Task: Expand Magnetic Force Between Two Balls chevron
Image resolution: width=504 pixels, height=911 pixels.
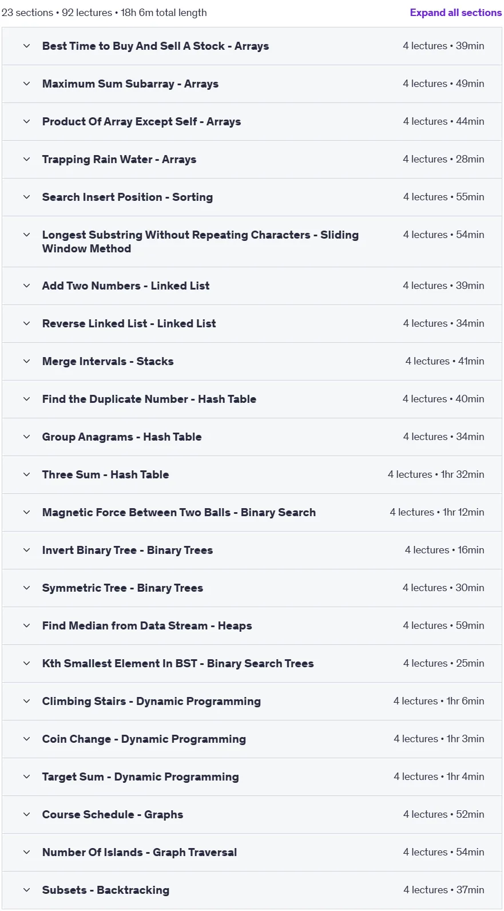Action: pos(26,512)
